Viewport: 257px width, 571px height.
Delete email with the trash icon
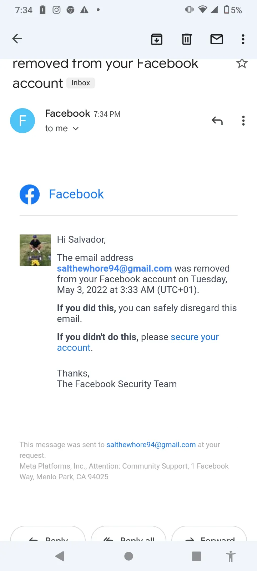tap(187, 39)
